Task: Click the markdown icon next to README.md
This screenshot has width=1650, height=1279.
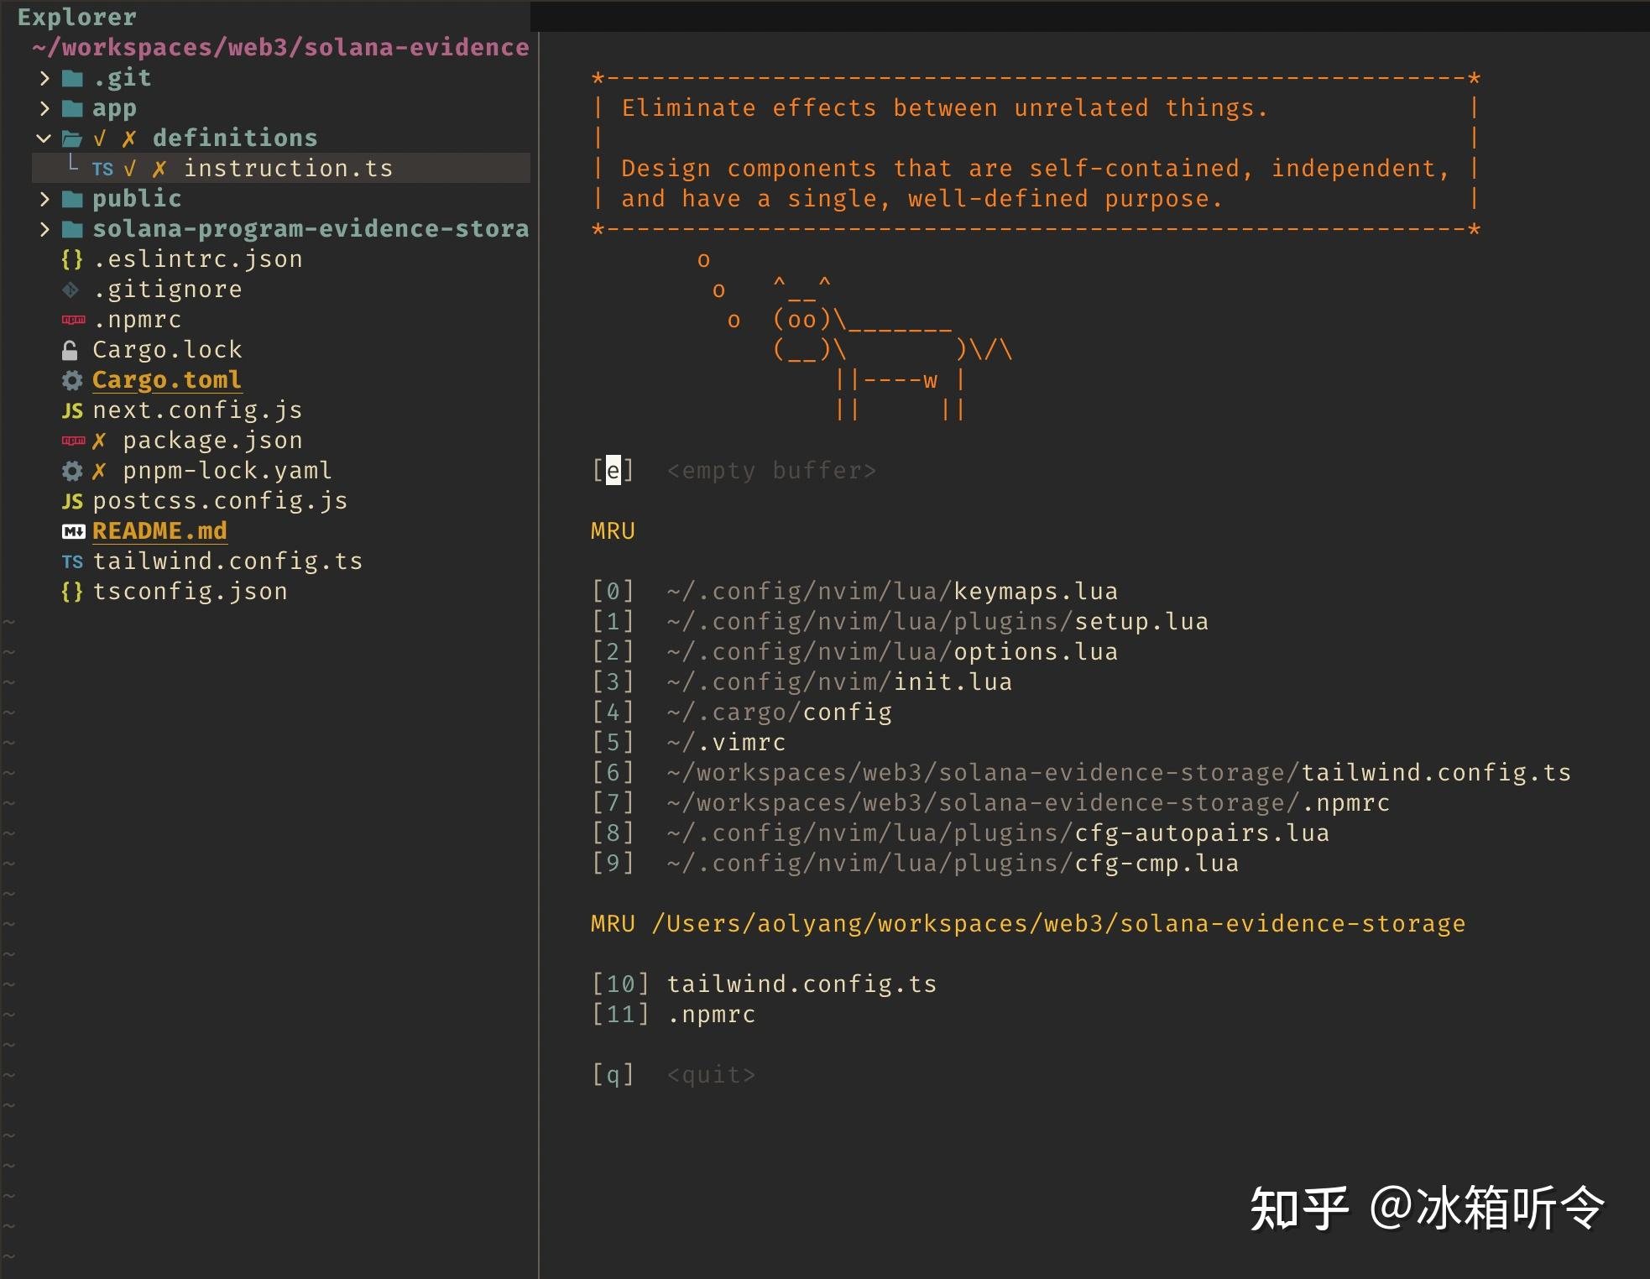Action: [x=72, y=530]
